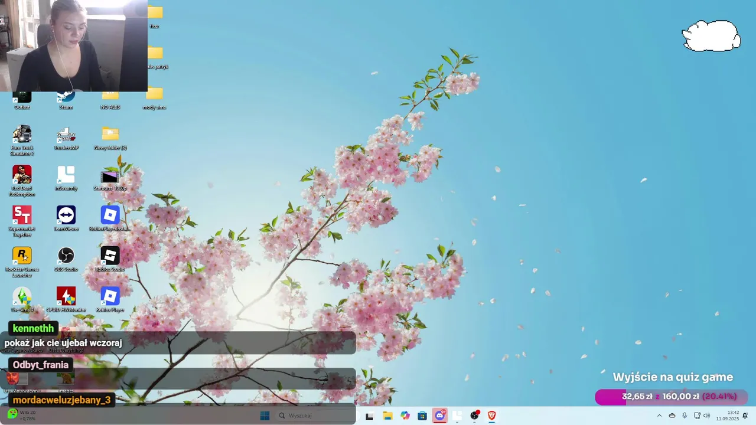Image resolution: width=756 pixels, height=425 pixels.
Task: Launch Euro Truck Simulator 2 shortcut
Action: 22,140
